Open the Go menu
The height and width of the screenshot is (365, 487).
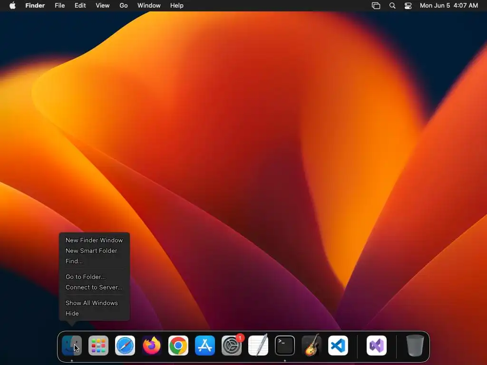(x=124, y=6)
